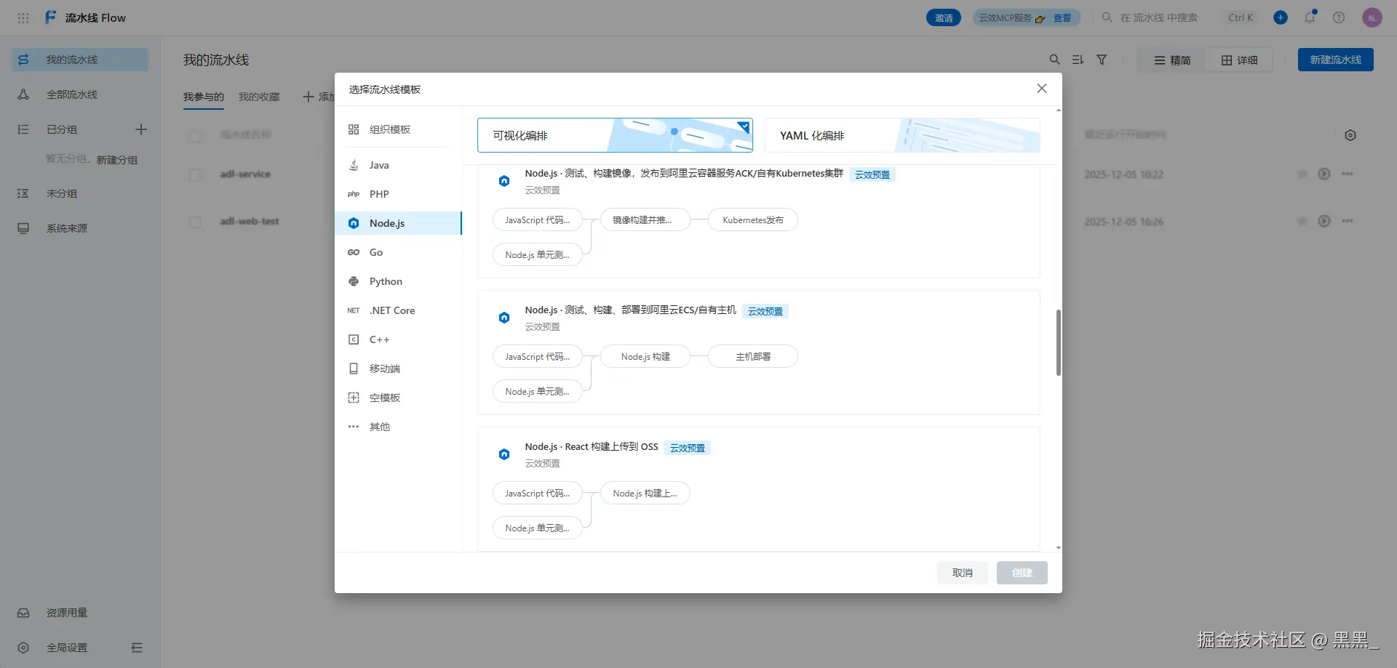Image resolution: width=1397 pixels, height=668 pixels.
Task: Click the Node.js icon of React OSS template
Action: click(504, 454)
